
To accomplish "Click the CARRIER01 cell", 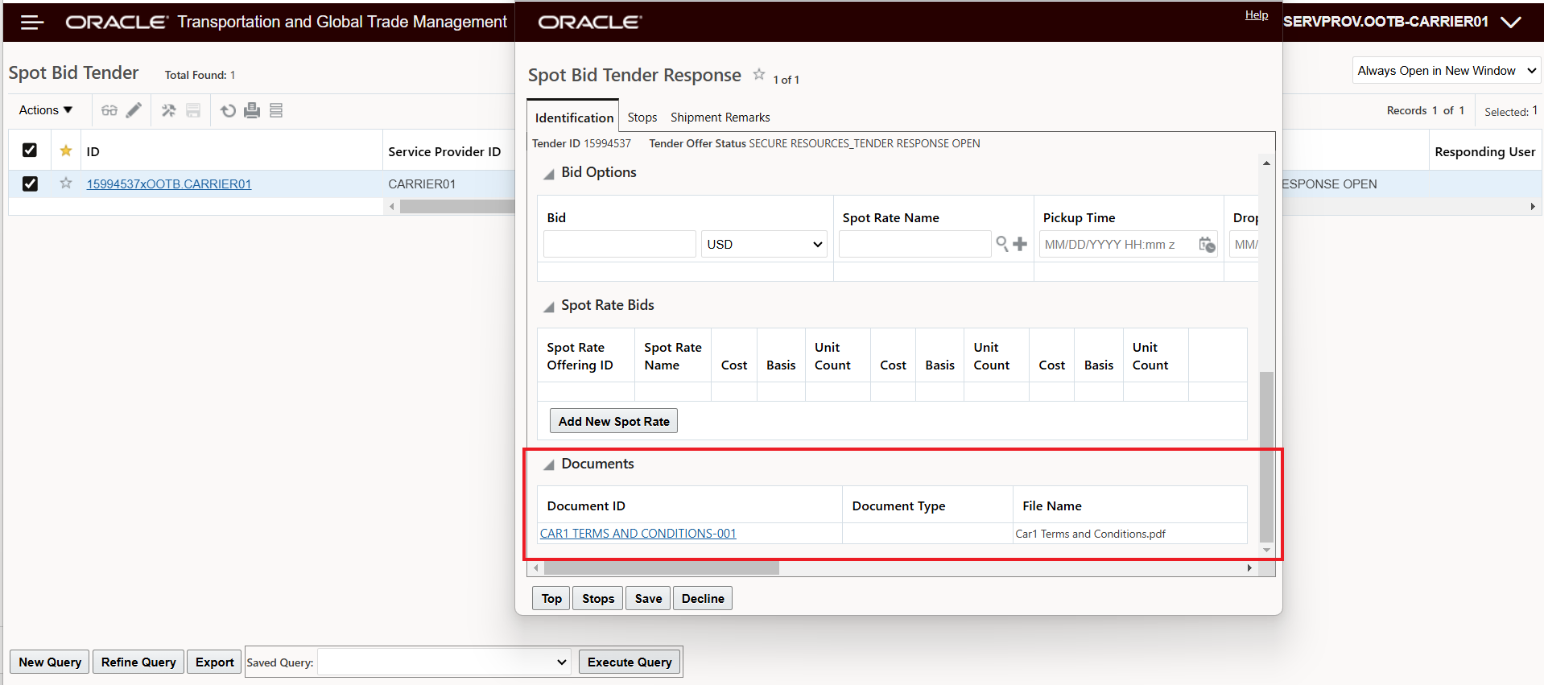I will [x=422, y=184].
